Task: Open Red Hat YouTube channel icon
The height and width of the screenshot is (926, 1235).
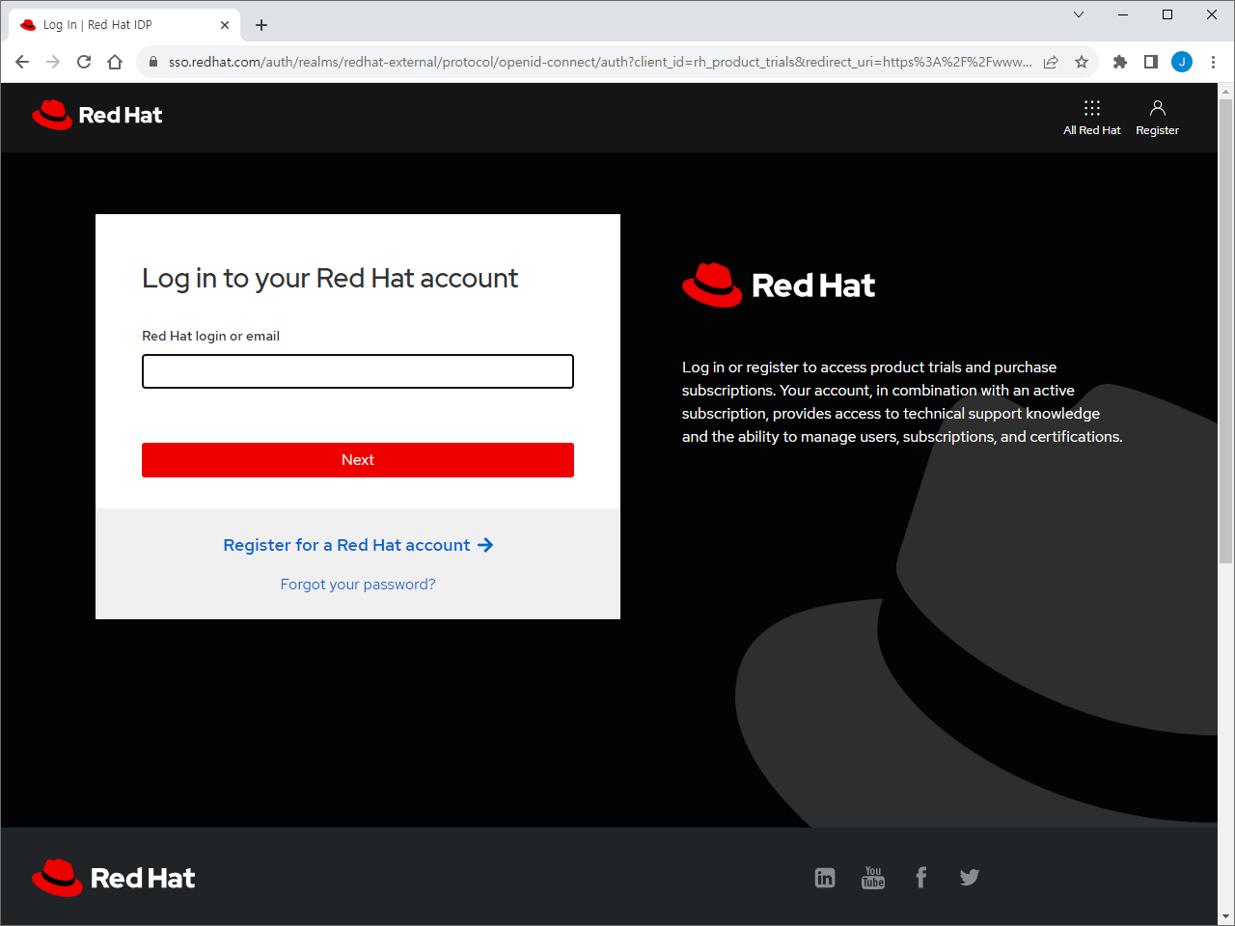Action: [x=873, y=878]
